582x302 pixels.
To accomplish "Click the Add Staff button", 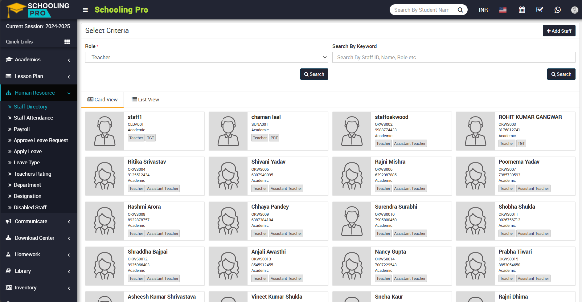I will click(x=559, y=31).
